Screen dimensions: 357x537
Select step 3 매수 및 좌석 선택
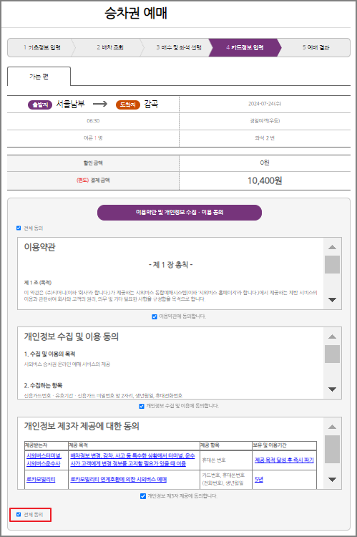[179, 47]
